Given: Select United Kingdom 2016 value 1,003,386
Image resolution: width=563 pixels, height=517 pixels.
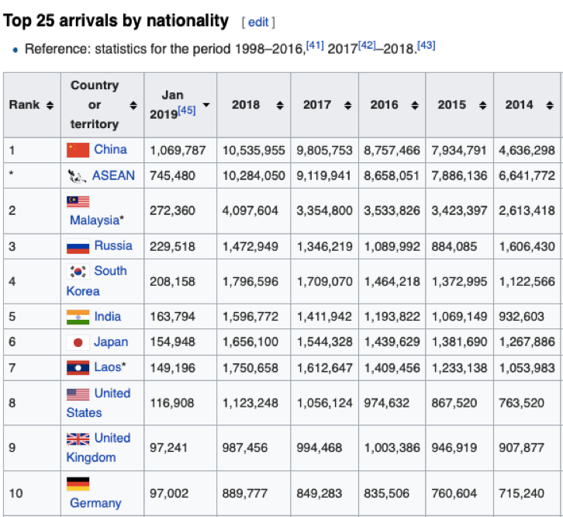Looking at the screenshot, I should coord(392,448).
